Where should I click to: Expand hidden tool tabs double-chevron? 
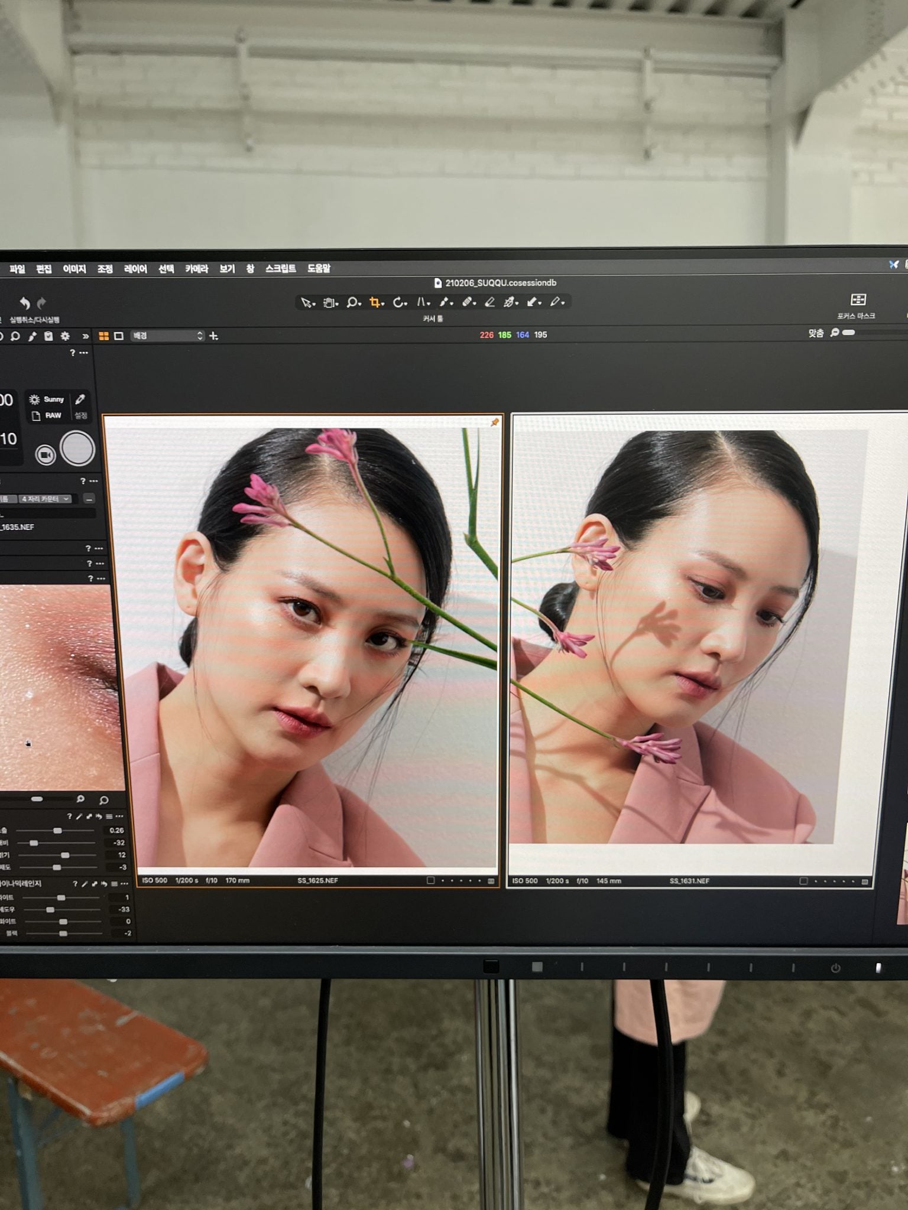pos(86,336)
